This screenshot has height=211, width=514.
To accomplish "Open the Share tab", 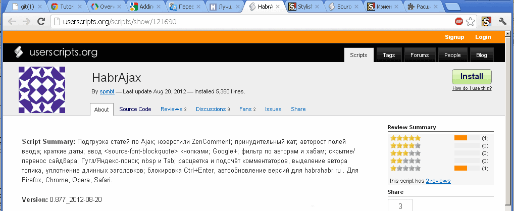I will coord(298,109).
